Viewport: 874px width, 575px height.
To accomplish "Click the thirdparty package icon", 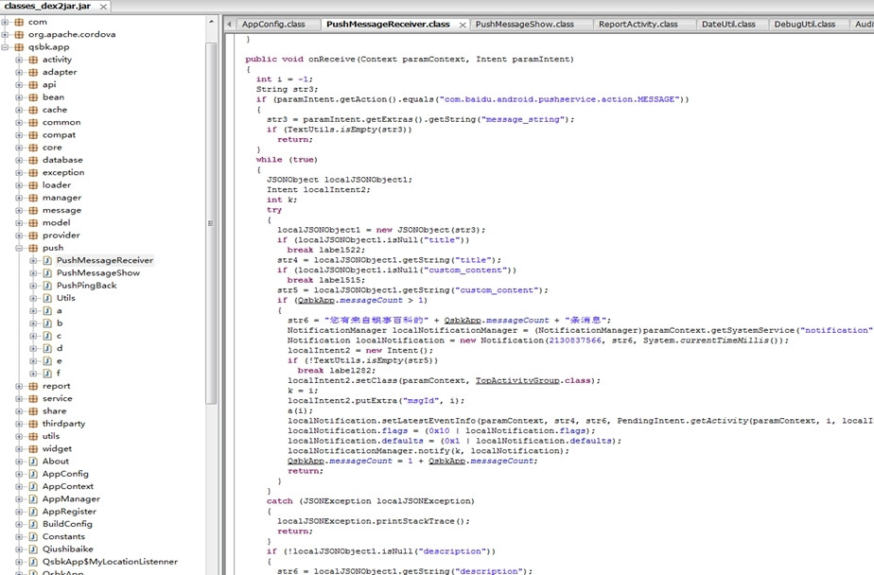I will tap(33, 424).
